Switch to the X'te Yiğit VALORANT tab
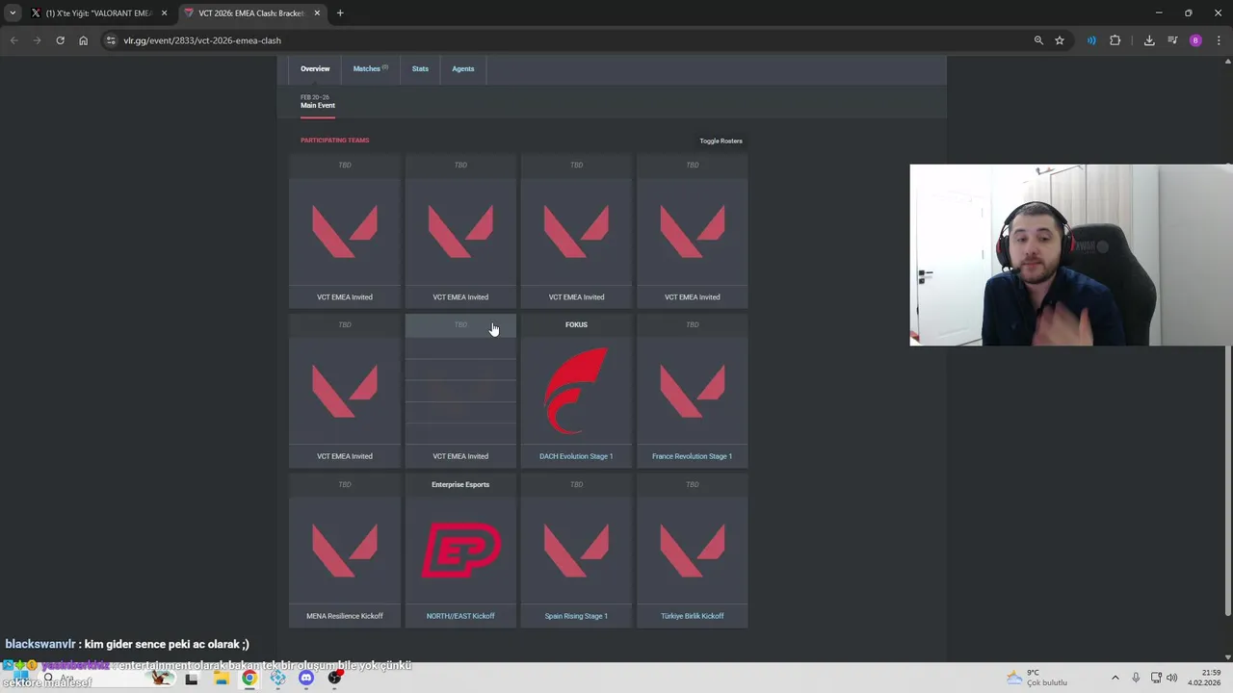1233x693 pixels. point(99,13)
